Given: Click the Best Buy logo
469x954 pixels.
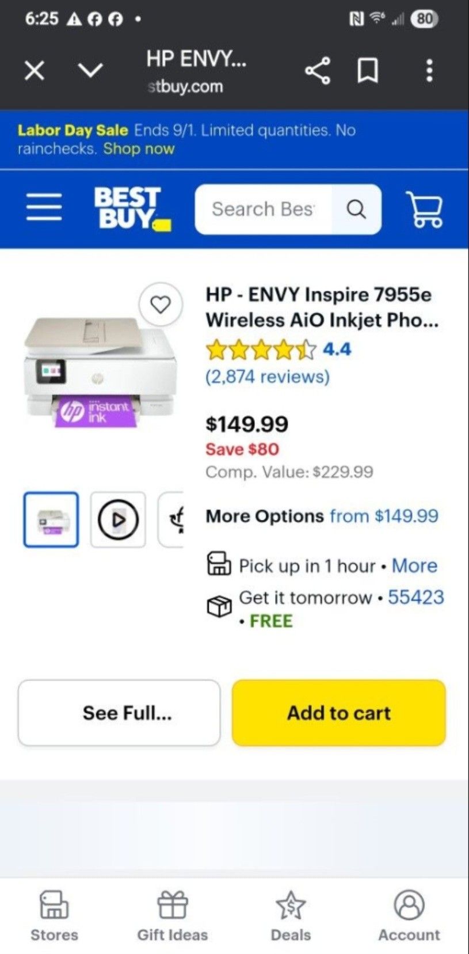Looking at the screenshot, I should (132, 208).
